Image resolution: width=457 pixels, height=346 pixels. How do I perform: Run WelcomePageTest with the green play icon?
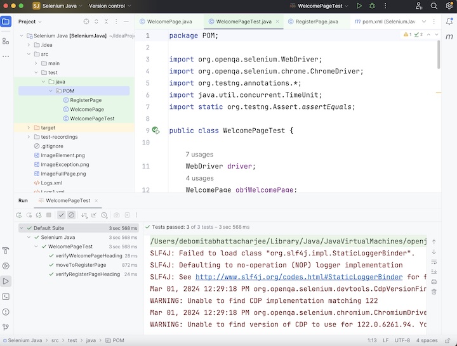[359, 6]
